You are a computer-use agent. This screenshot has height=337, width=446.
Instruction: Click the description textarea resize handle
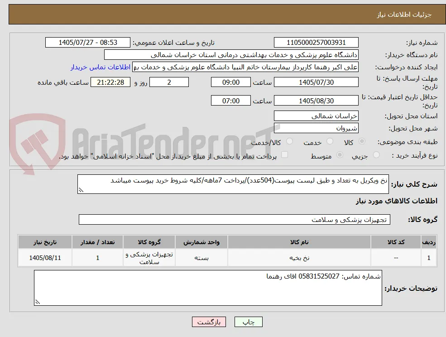click(x=81, y=190)
